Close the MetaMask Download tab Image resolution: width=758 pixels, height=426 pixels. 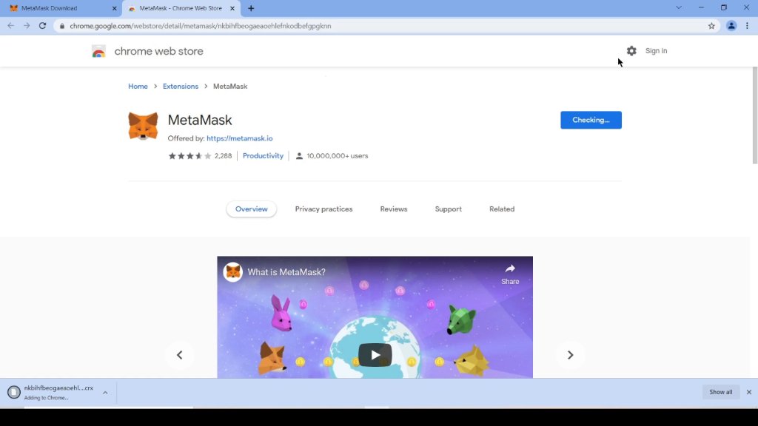[114, 8]
